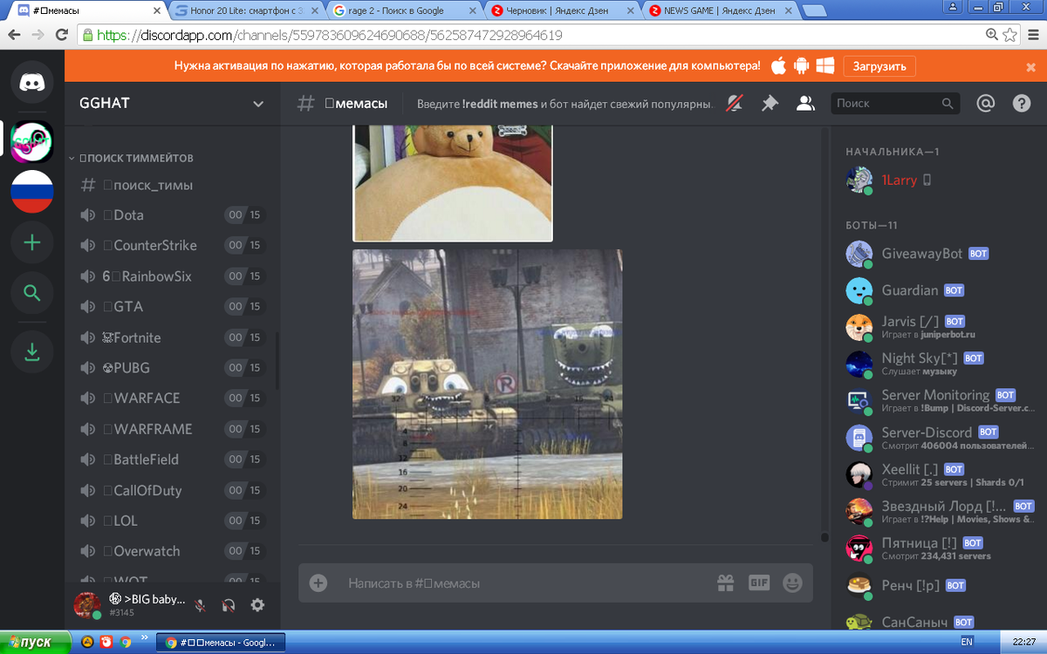Open the emoji picker
1047x654 pixels.
click(x=792, y=582)
